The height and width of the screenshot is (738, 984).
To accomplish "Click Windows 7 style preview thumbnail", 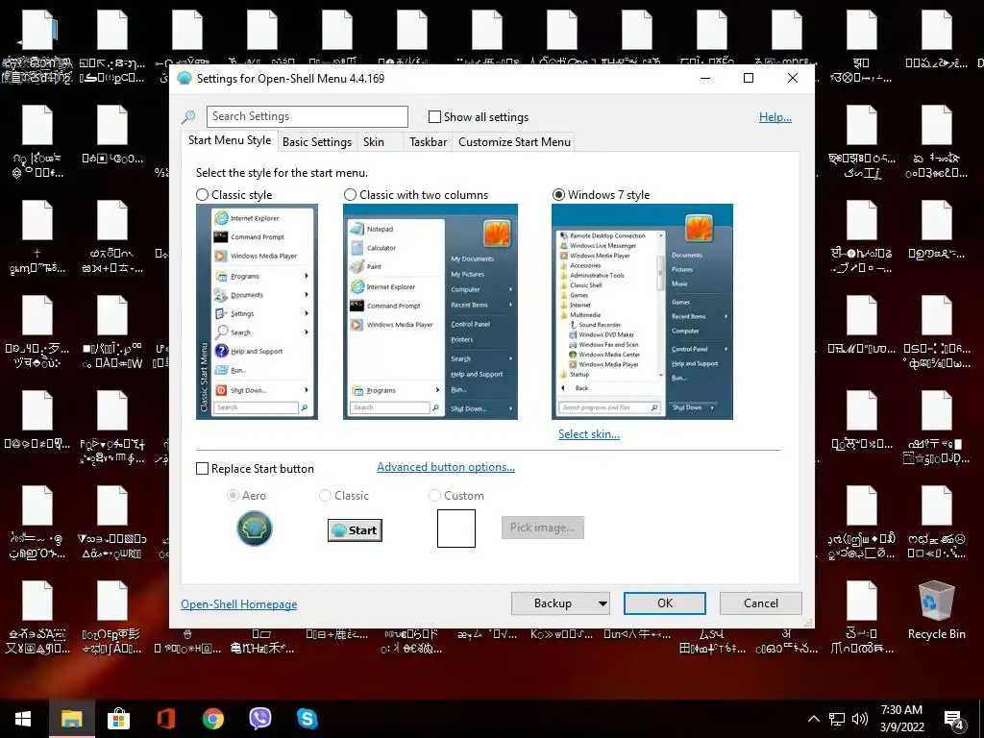I will (642, 312).
